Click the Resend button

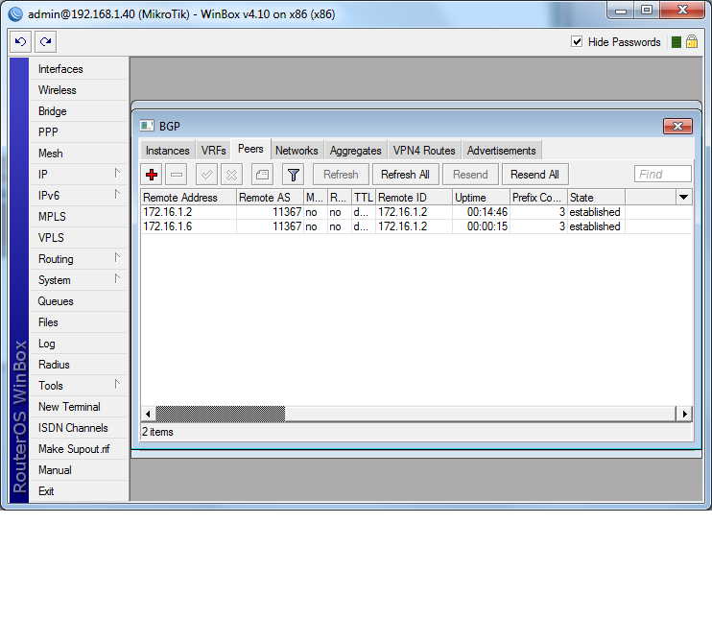(x=470, y=175)
